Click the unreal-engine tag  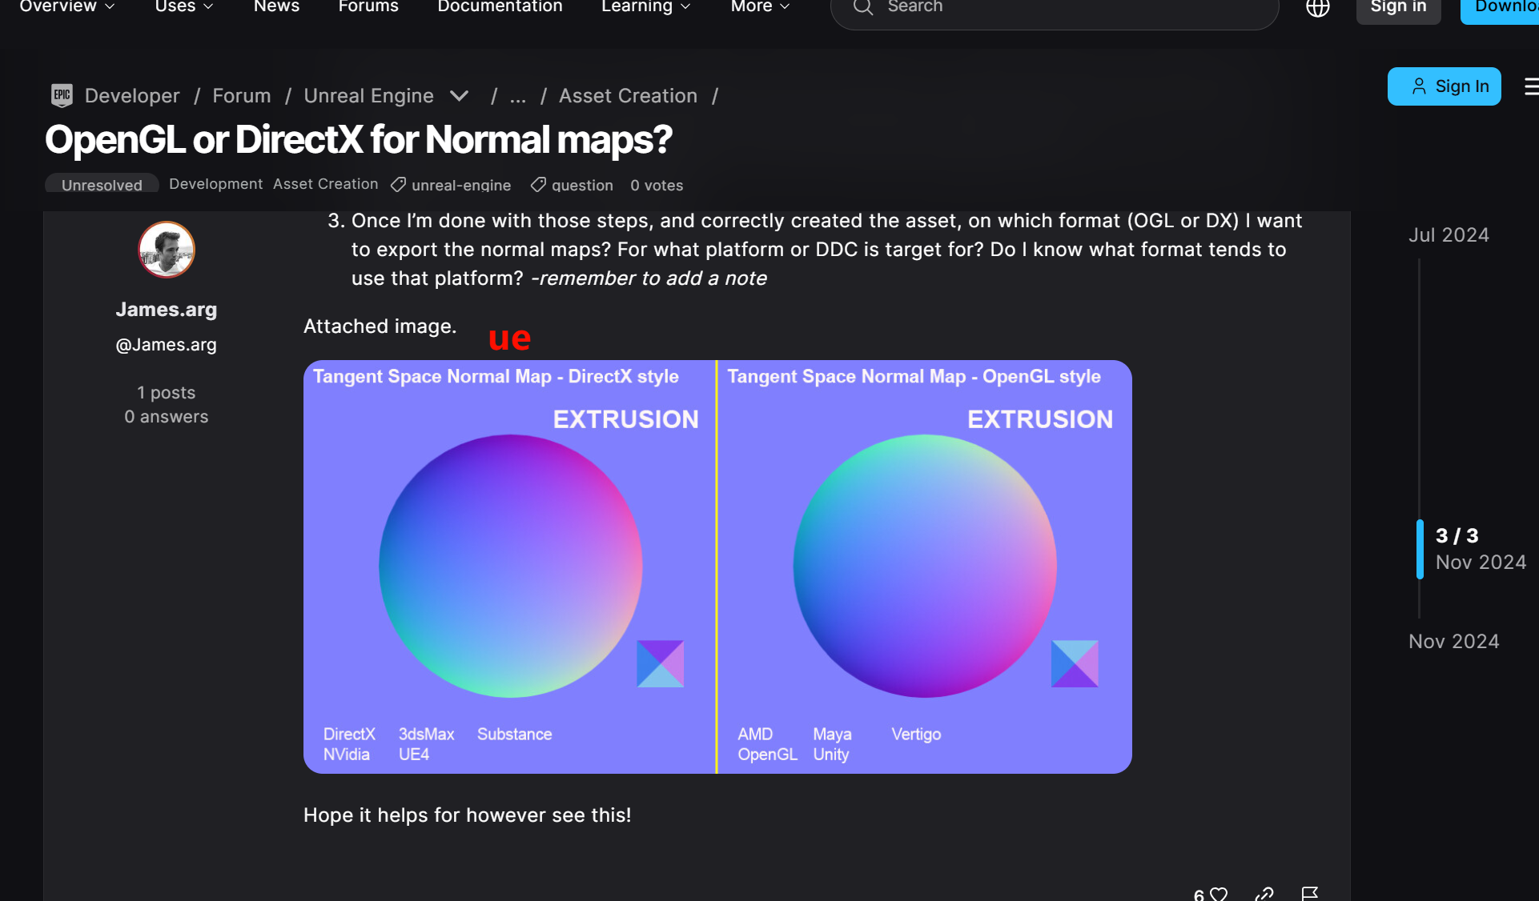(x=460, y=185)
